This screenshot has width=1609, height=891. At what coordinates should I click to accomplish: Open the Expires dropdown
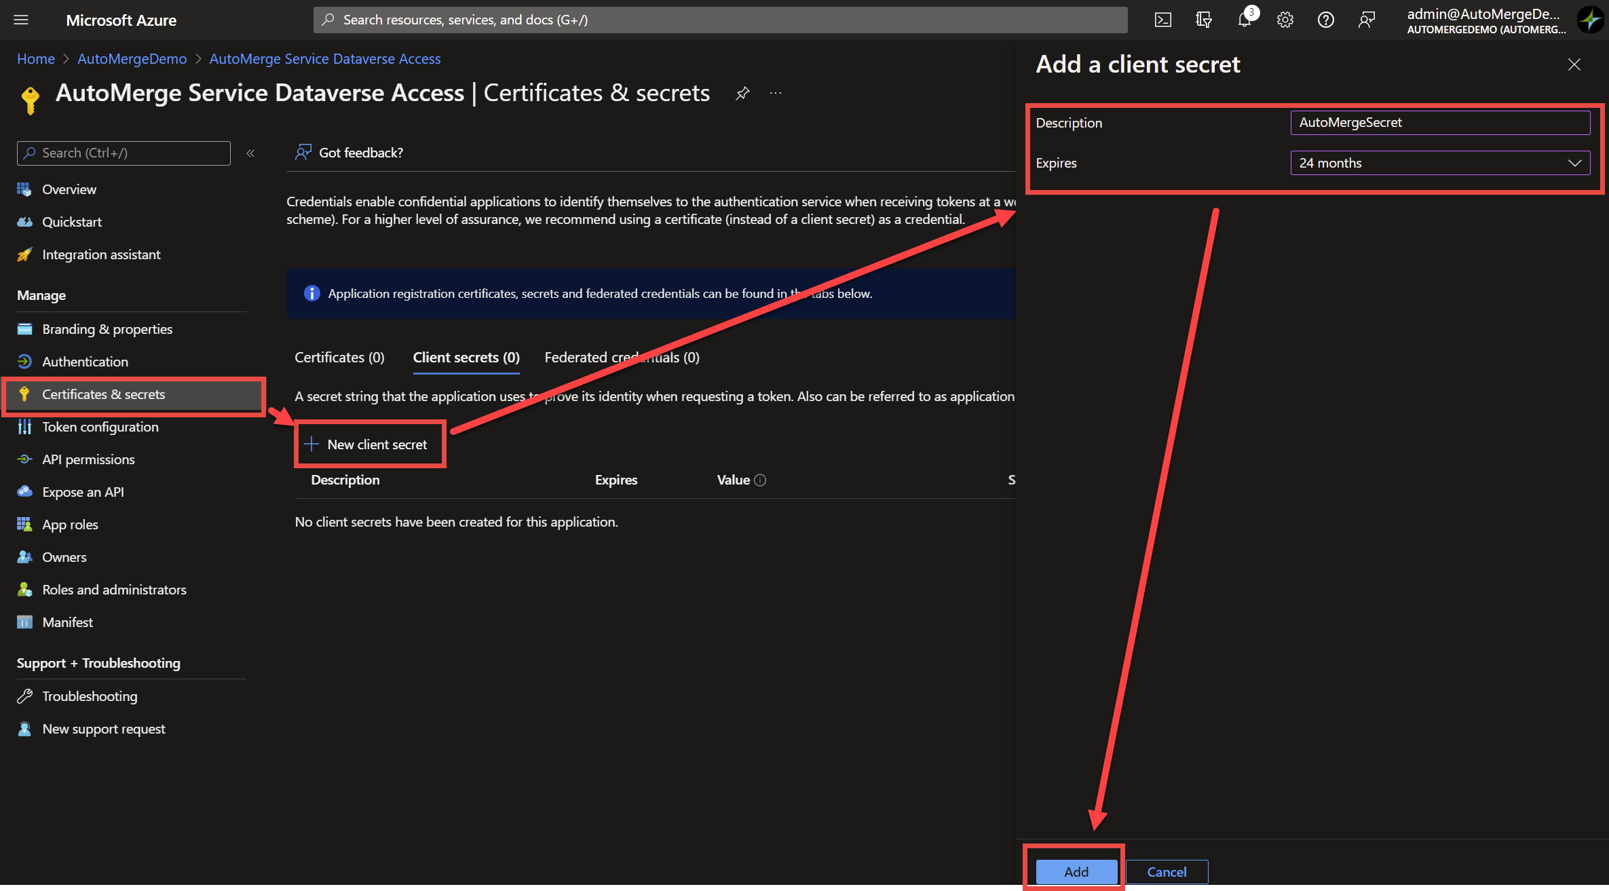click(x=1440, y=163)
